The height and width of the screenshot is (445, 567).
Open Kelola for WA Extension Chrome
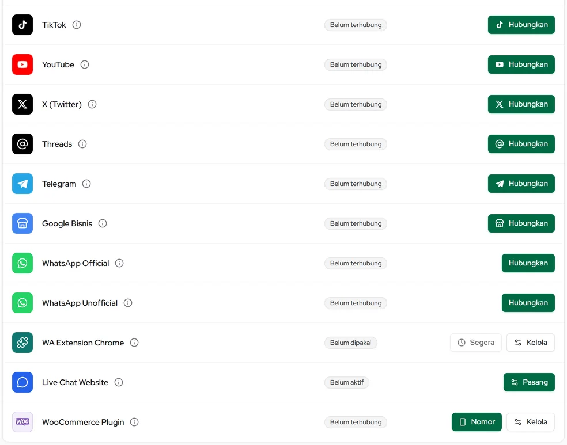[531, 343]
